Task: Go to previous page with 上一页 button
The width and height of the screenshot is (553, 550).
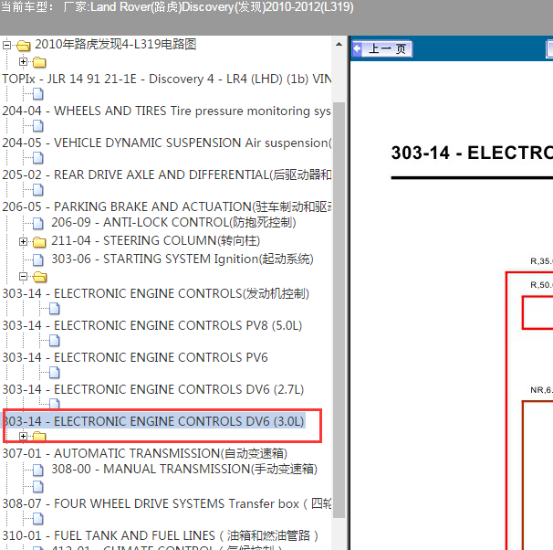Action: 382,48
